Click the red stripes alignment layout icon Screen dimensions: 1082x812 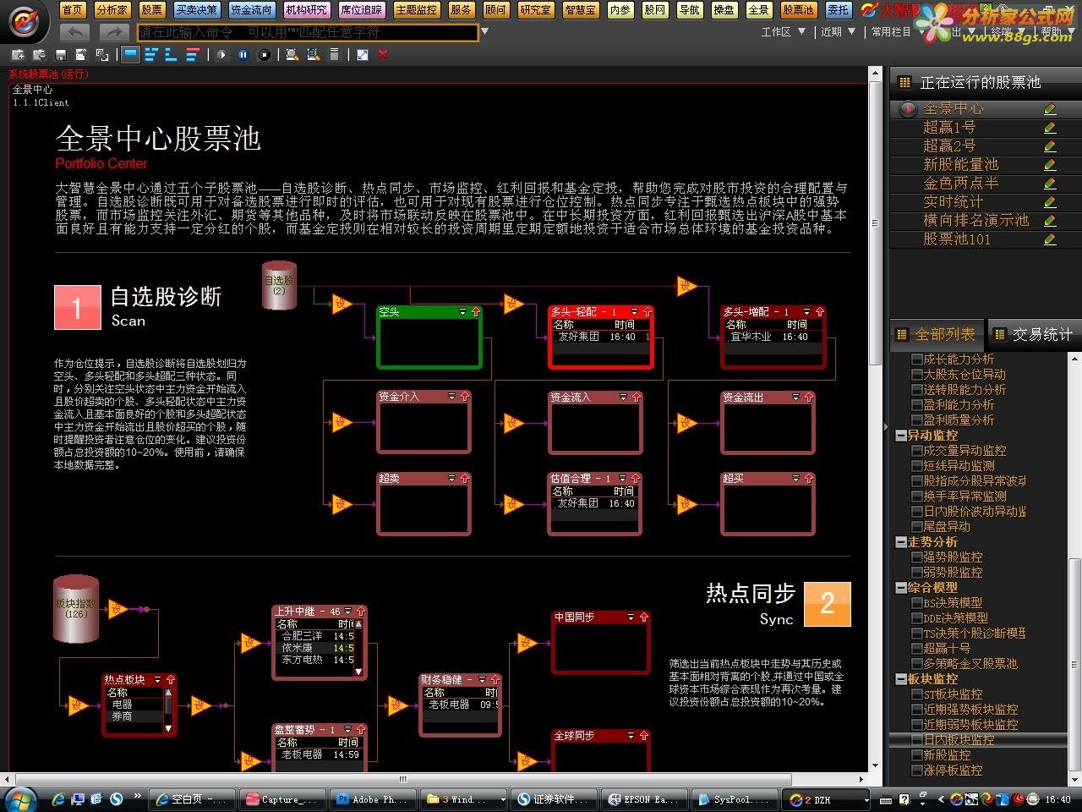193,55
